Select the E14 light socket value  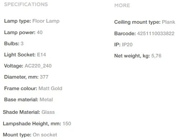click(42, 55)
